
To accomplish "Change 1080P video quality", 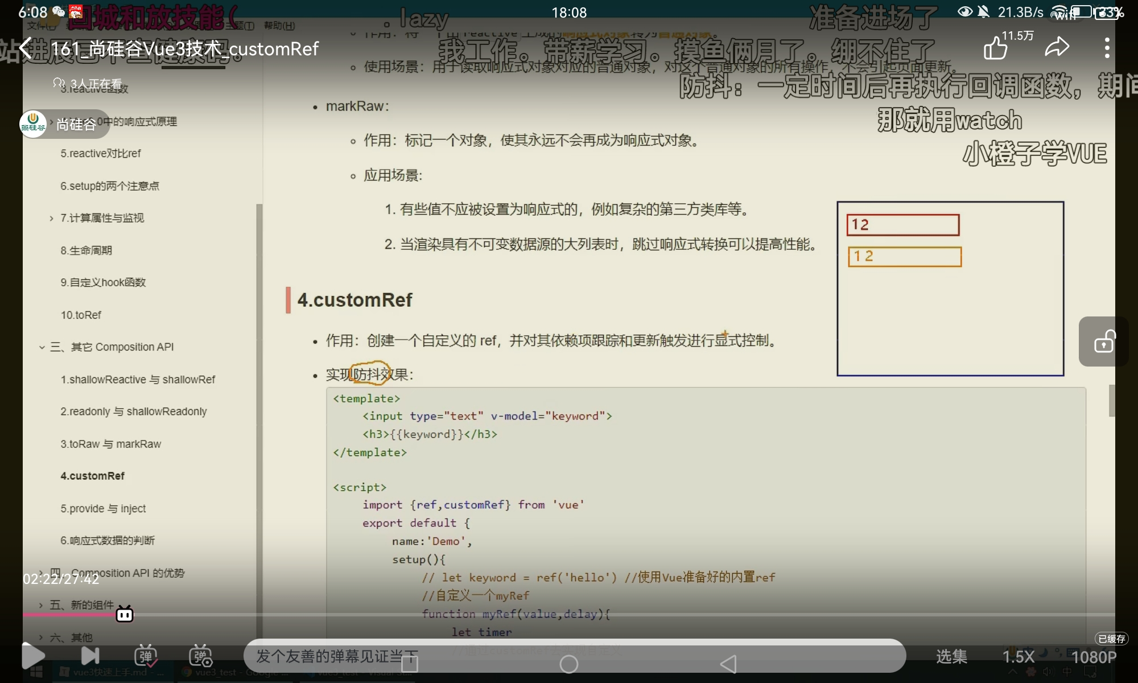I will click(1094, 657).
